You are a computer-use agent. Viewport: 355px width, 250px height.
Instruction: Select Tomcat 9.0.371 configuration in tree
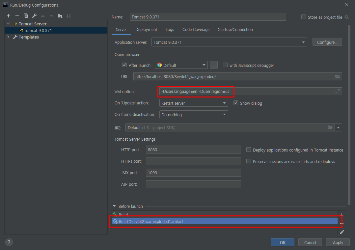click(56, 30)
